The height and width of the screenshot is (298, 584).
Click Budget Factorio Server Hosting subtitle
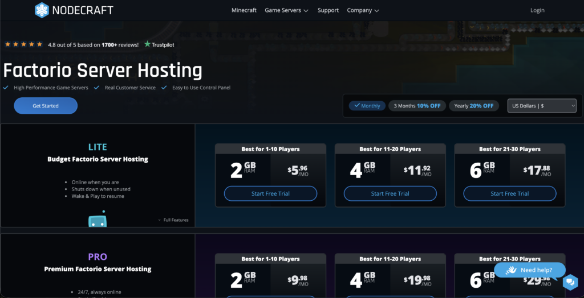tap(98, 159)
